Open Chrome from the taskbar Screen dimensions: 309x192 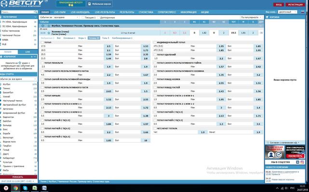15,188
